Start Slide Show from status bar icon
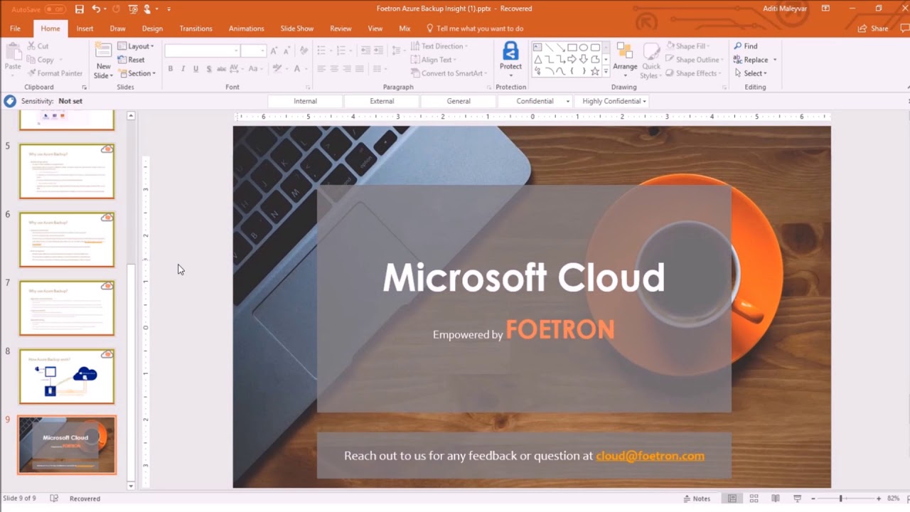Image resolution: width=910 pixels, height=512 pixels. pyautogui.click(x=797, y=498)
